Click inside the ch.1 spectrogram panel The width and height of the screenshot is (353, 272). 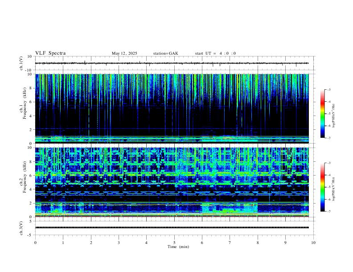point(172,108)
